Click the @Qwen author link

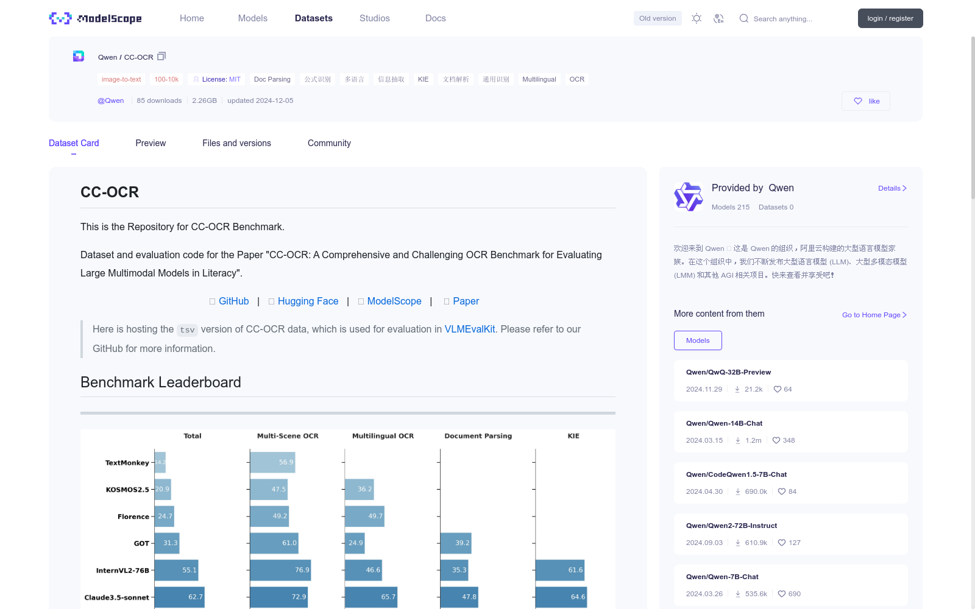click(x=111, y=100)
